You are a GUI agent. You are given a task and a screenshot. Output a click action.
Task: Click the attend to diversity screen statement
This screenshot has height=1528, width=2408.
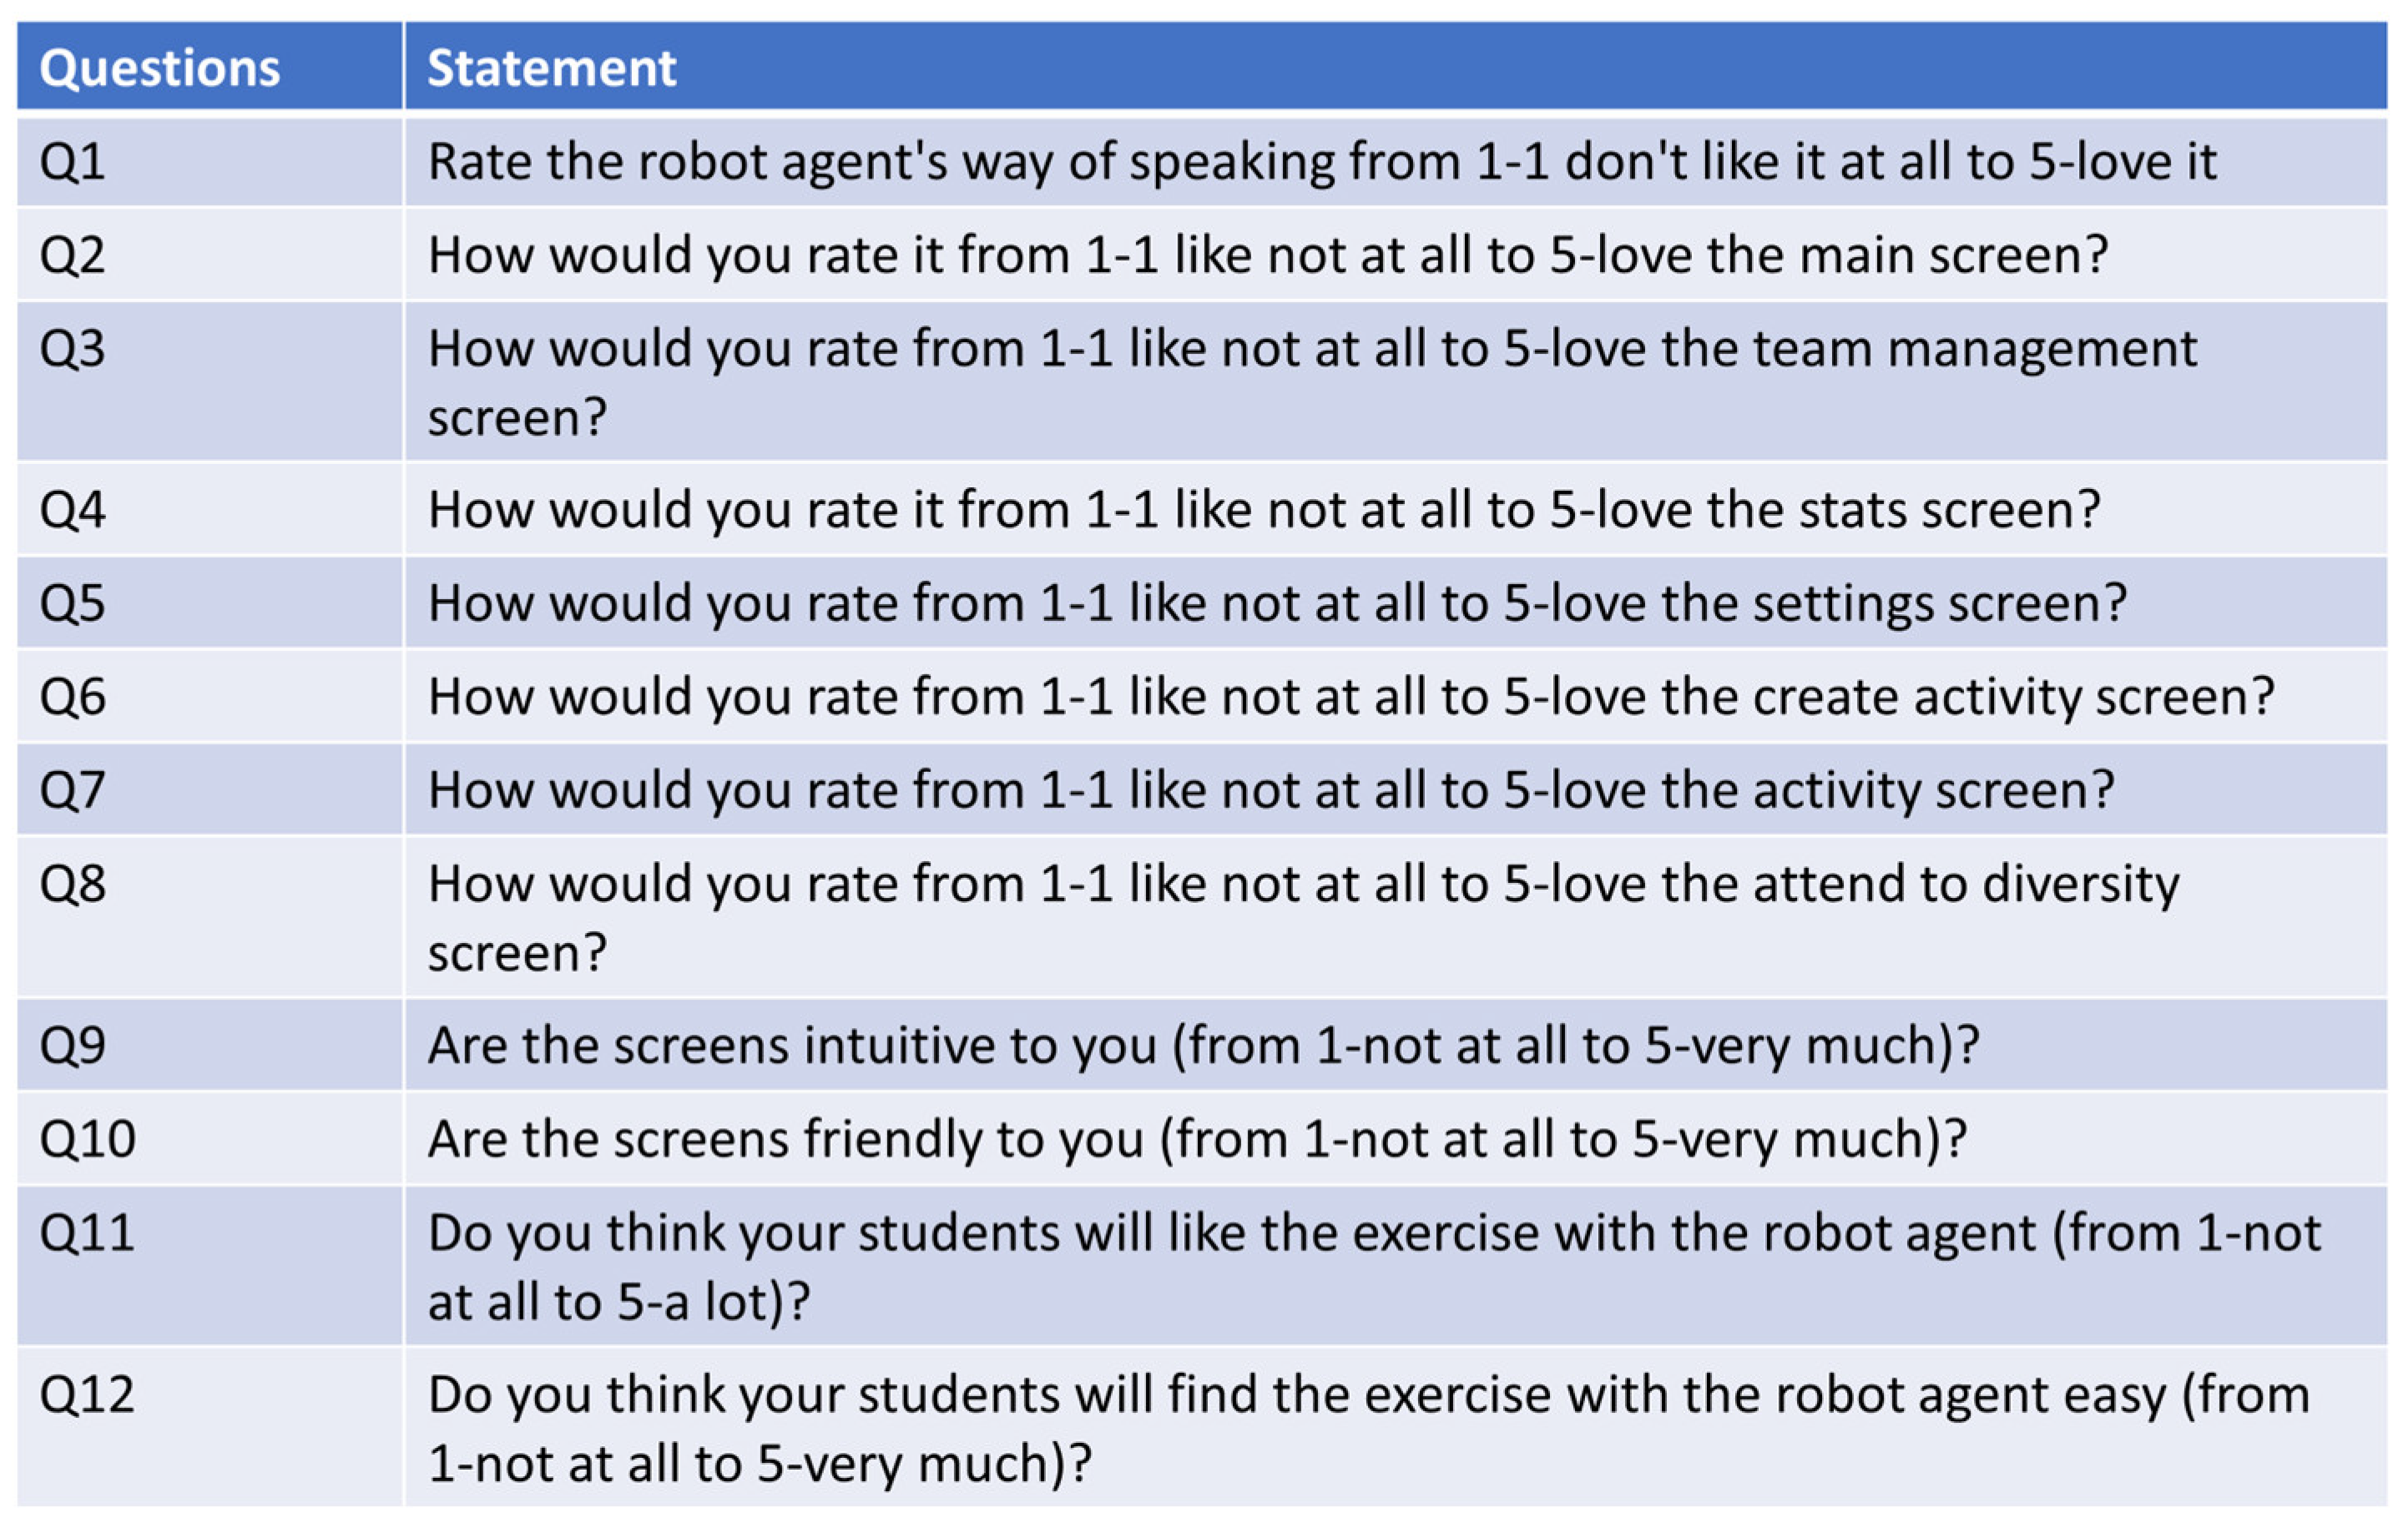pos(1302,917)
